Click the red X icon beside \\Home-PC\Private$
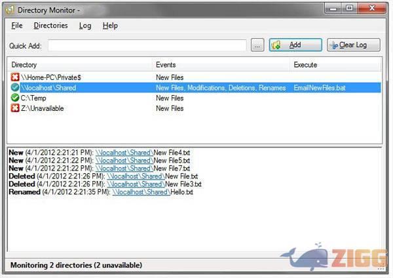This screenshot has width=393, height=278. coord(15,77)
